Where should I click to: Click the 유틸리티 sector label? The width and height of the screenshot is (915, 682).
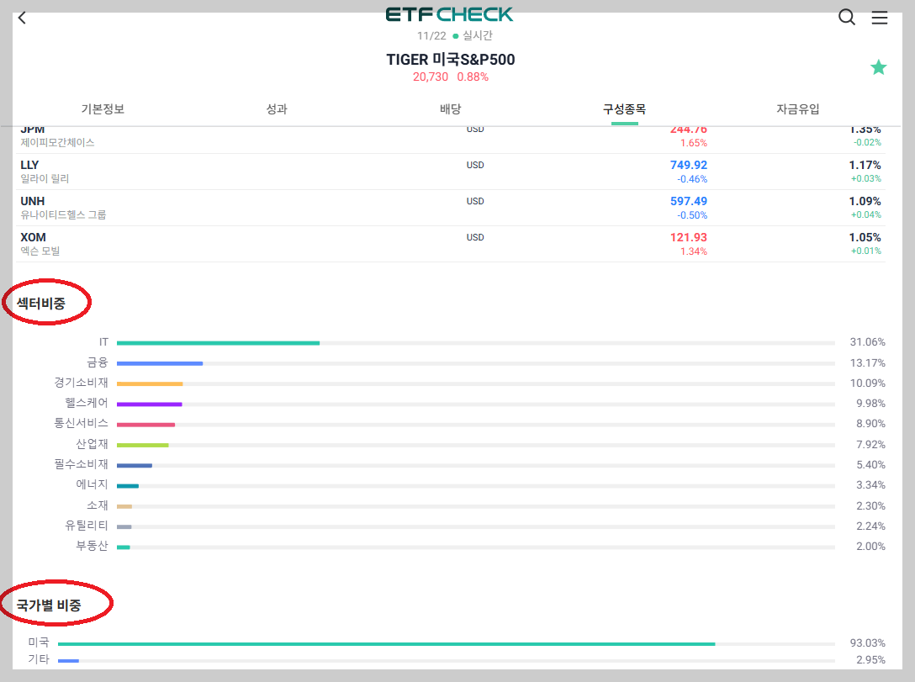[87, 526]
